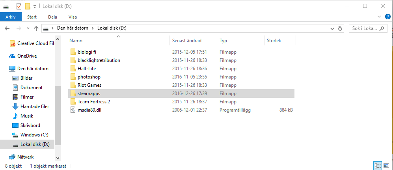Open the Help question mark icon
This screenshot has width=393, height=170.
387,17
